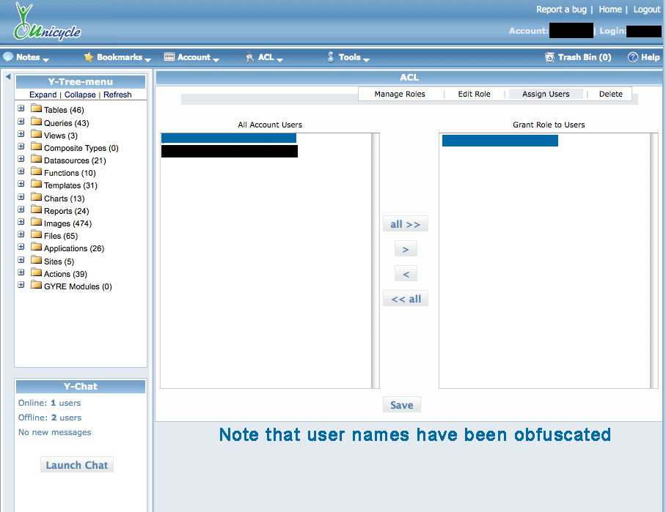Switch to the Manage Roles tab
The height and width of the screenshot is (512, 666).
click(x=399, y=94)
